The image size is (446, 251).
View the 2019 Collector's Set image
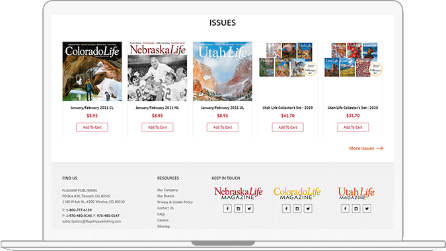287,59
